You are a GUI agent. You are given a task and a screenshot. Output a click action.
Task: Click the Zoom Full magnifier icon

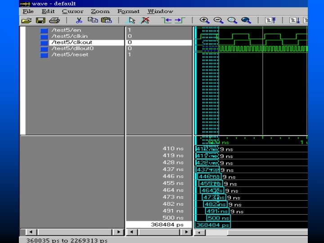point(246,20)
